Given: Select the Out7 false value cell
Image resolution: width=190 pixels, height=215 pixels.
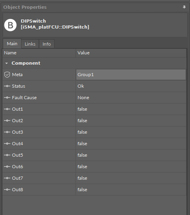Looking at the screenshot, I should point(131,178).
